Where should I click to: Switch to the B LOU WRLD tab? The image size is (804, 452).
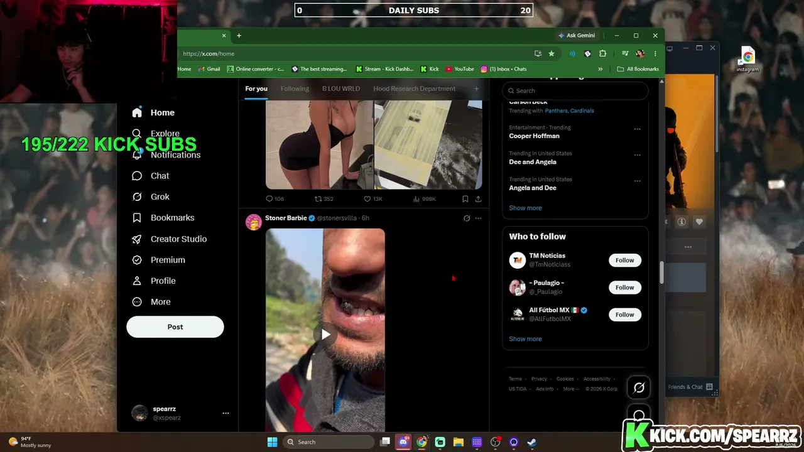[x=341, y=89]
